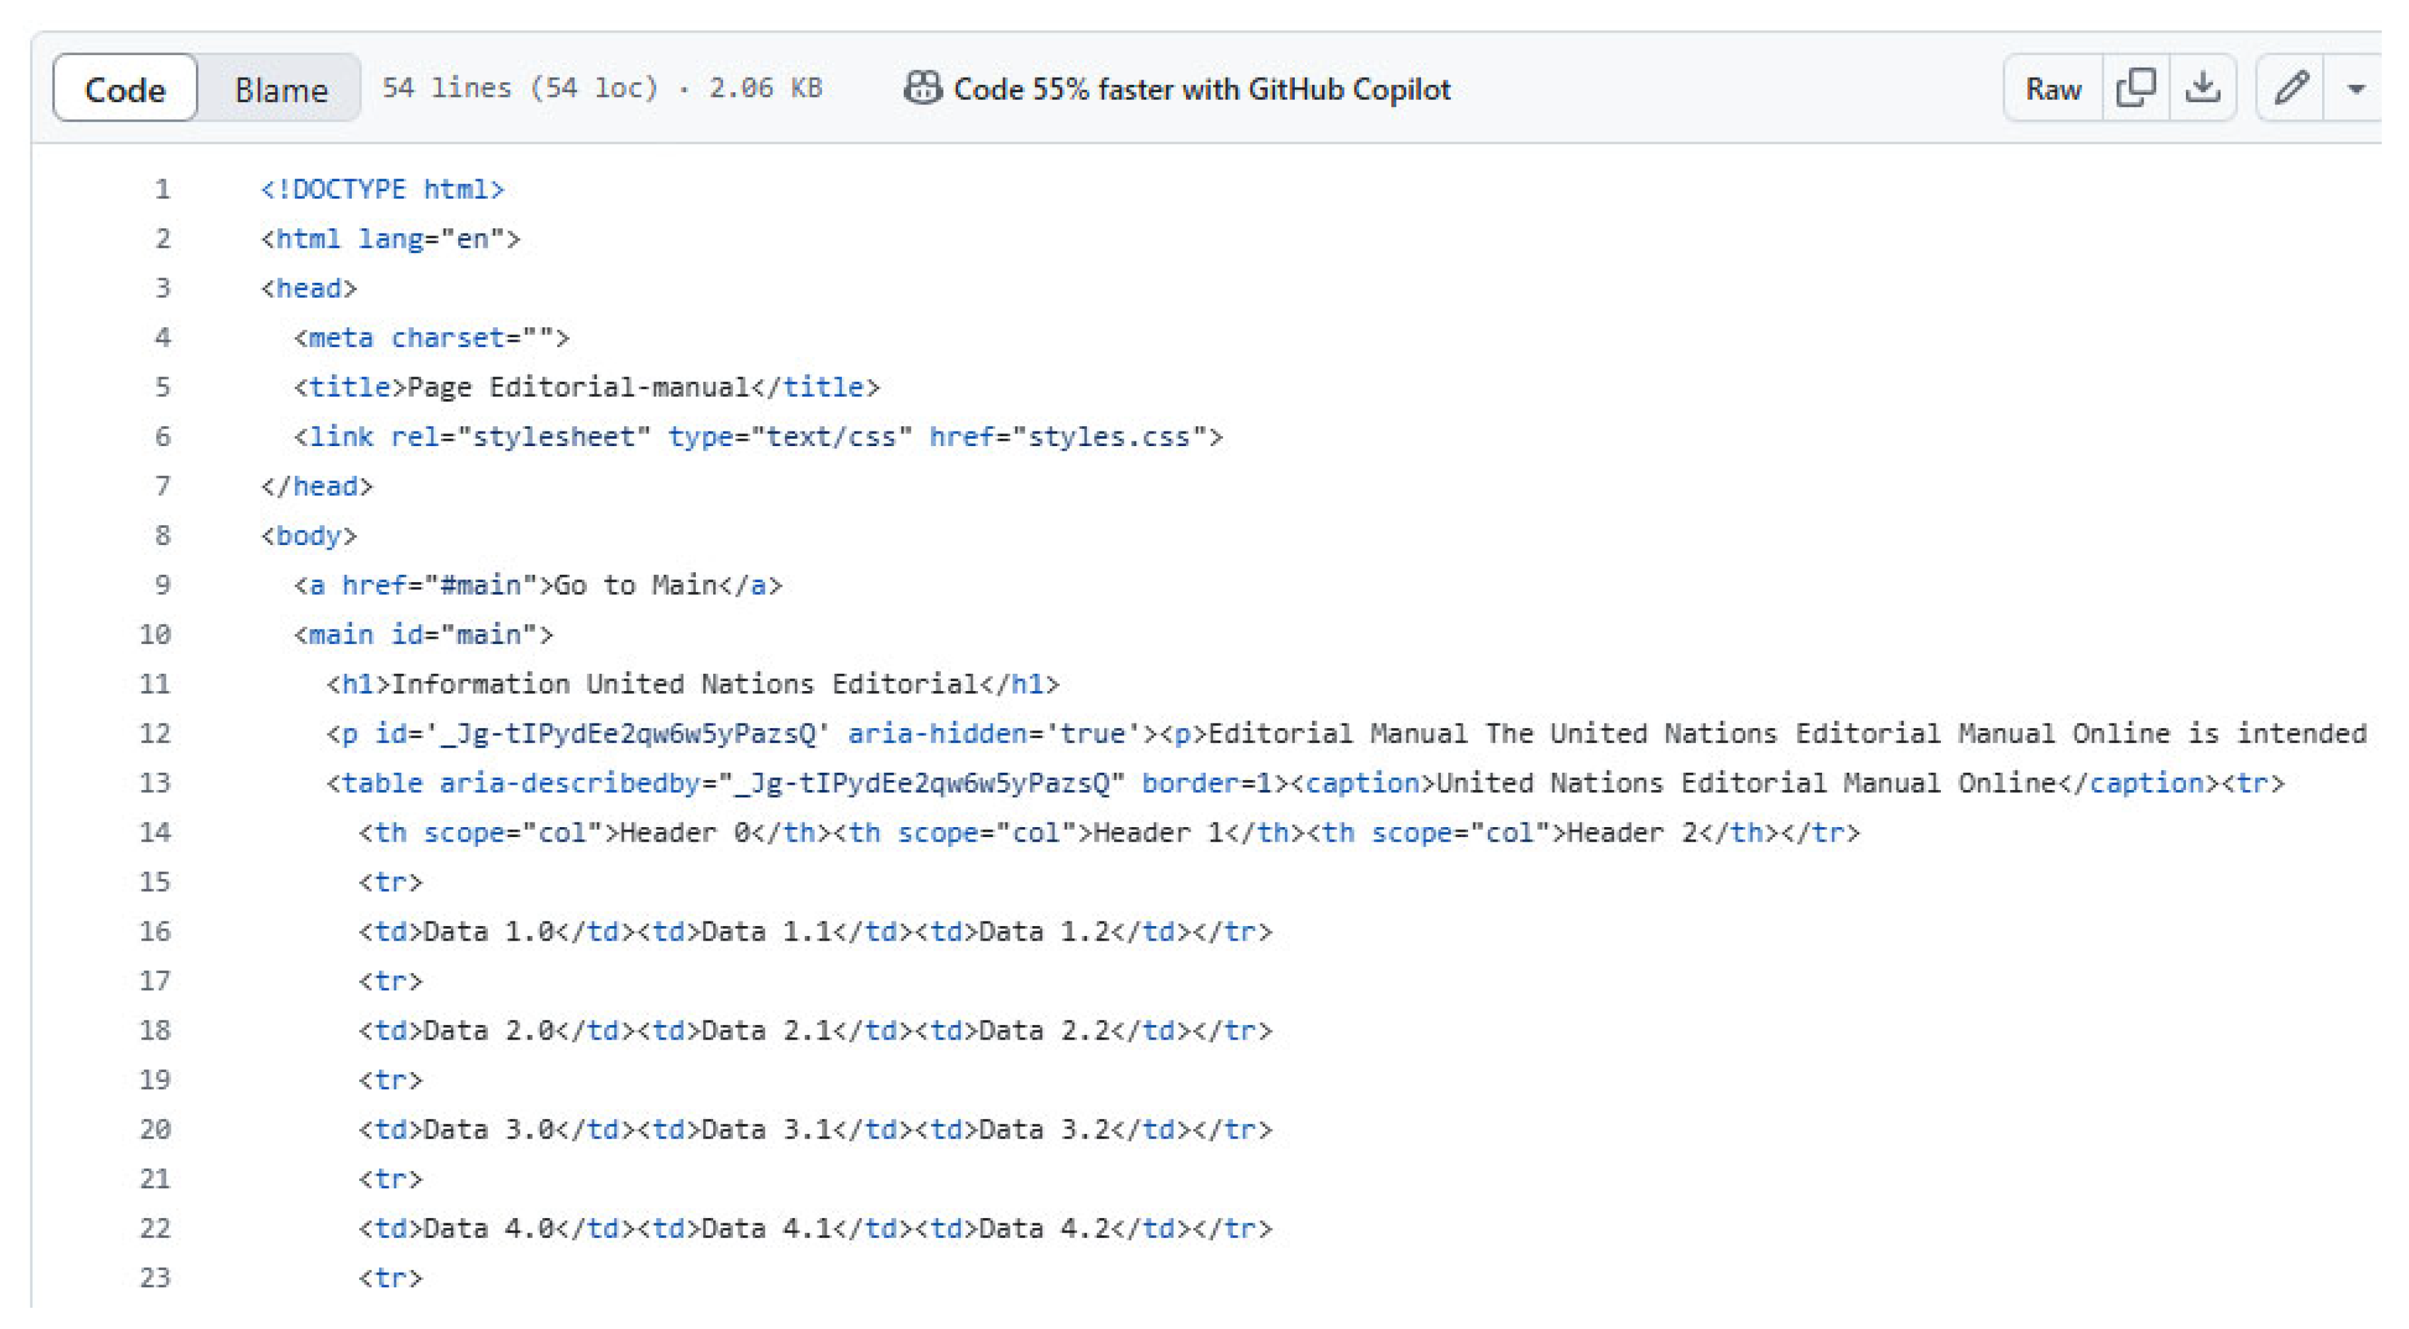Image resolution: width=2409 pixels, height=1329 pixels.
Task: Open the edit options dropdown arrow
Action: [x=2356, y=89]
